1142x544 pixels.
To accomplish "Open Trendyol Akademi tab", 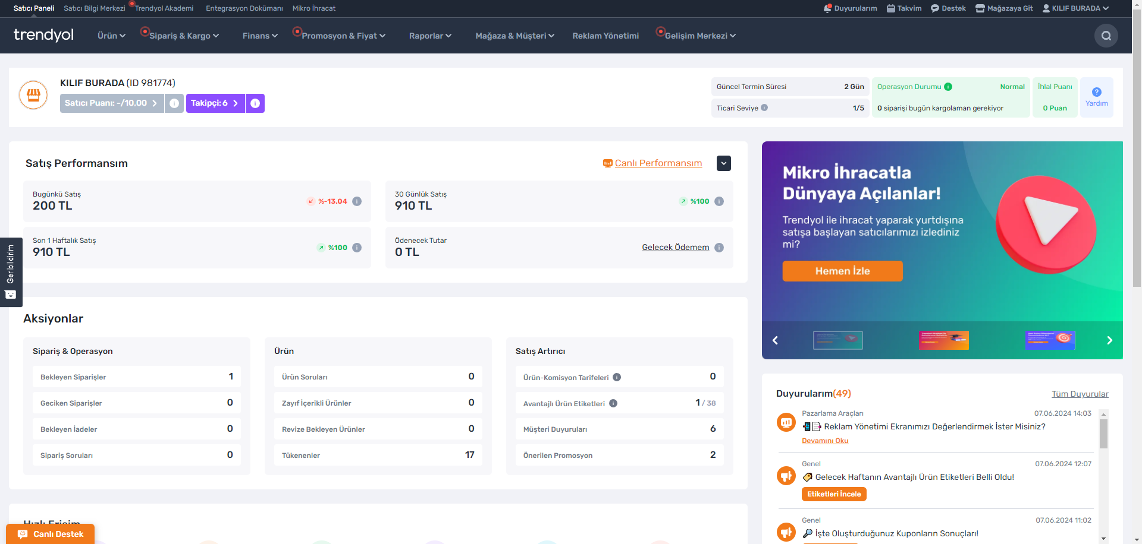I will (164, 8).
